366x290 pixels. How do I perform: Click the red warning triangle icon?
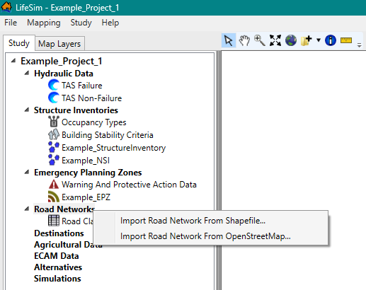click(54, 185)
